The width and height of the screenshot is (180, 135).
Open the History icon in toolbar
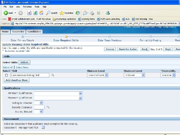coord(78,13)
